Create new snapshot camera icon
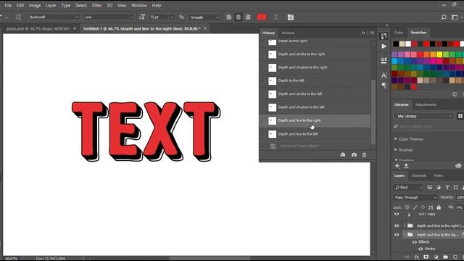Screen dimensions: 464x261 (x=354, y=154)
